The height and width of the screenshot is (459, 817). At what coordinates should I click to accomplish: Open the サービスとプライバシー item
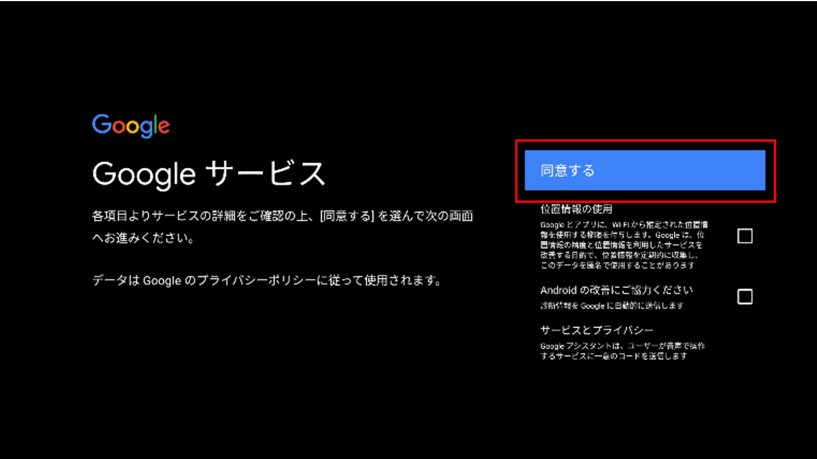[597, 330]
